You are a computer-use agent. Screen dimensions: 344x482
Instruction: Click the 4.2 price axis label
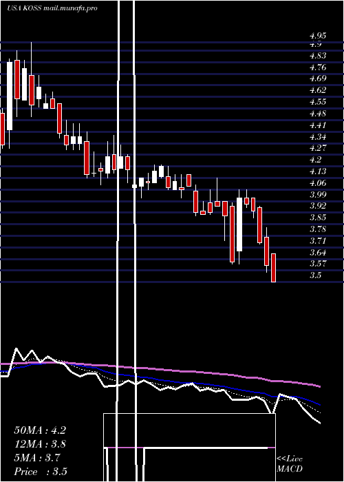click(x=315, y=160)
